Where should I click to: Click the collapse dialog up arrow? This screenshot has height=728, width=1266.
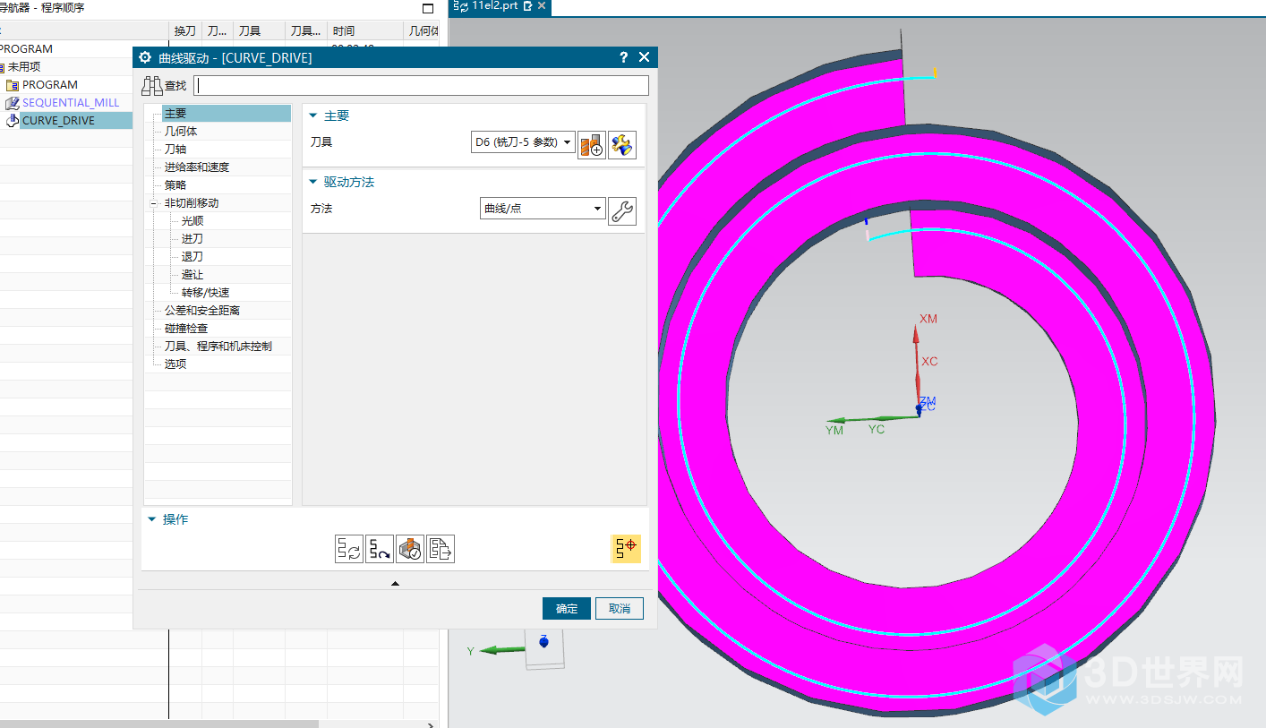(395, 584)
